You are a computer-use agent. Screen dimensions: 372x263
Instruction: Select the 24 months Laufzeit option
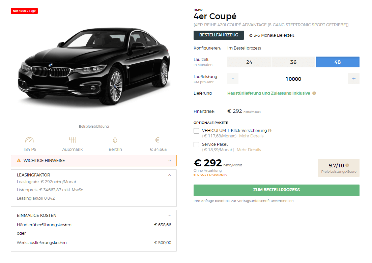point(249,62)
